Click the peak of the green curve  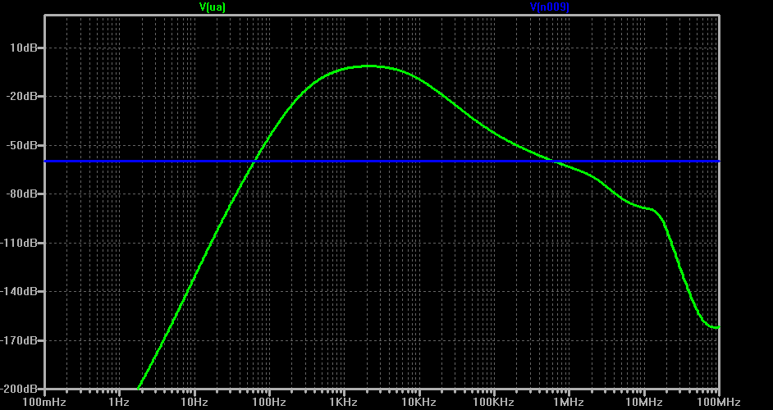pyautogui.click(x=368, y=66)
